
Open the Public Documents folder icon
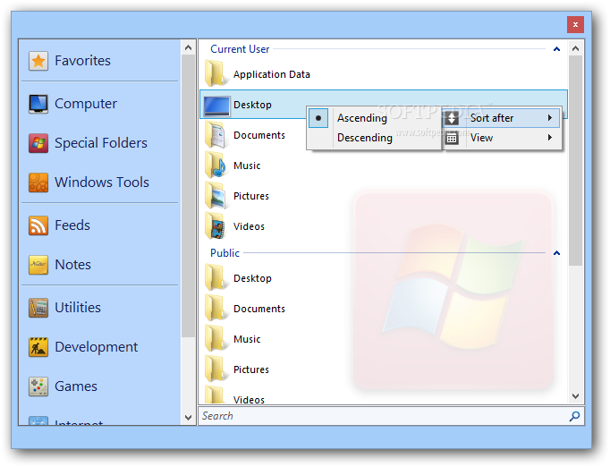pos(215,308)
